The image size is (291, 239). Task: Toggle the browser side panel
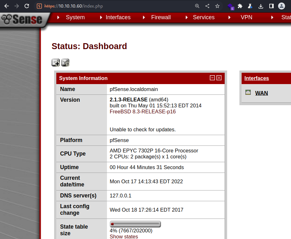[x=271, y=6]
